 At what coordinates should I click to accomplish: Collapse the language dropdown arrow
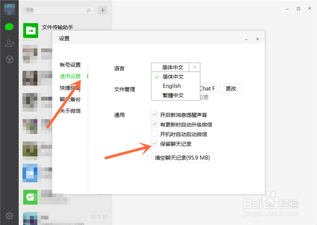[194, 67]
